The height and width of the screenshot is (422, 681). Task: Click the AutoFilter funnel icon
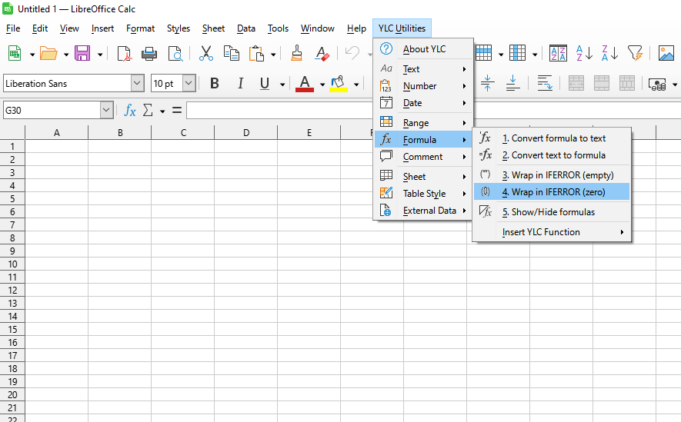click(634, 53)
